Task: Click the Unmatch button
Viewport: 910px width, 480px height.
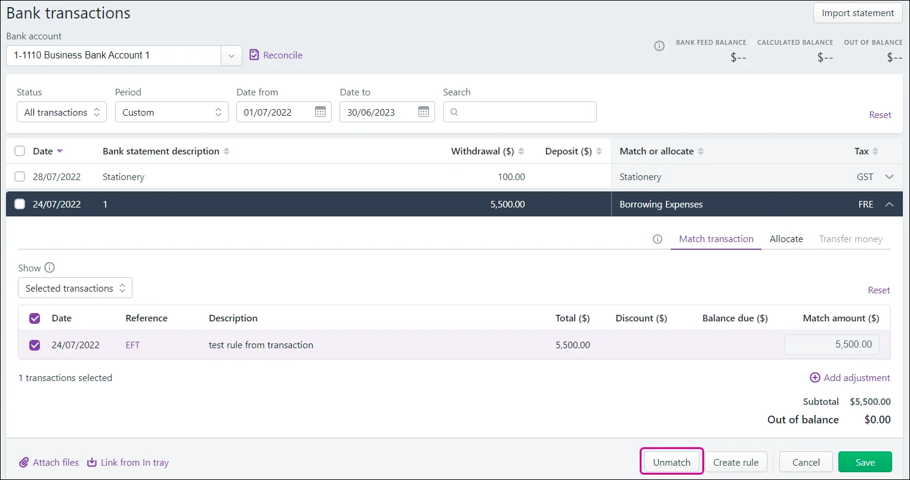Action: click(x=672, y=462)
